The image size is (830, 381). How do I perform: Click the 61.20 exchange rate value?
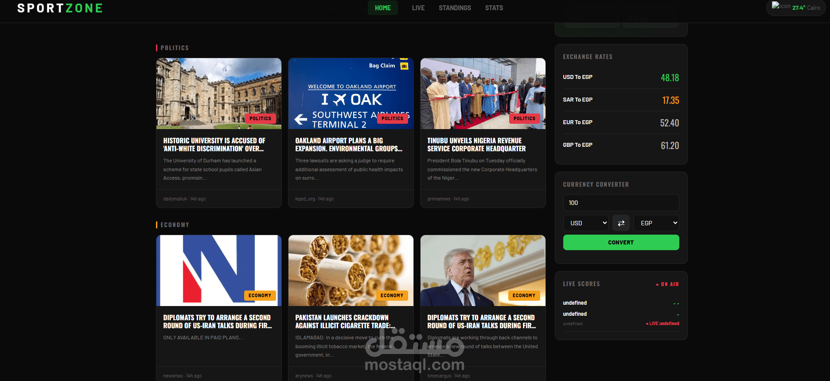[670, 145]
